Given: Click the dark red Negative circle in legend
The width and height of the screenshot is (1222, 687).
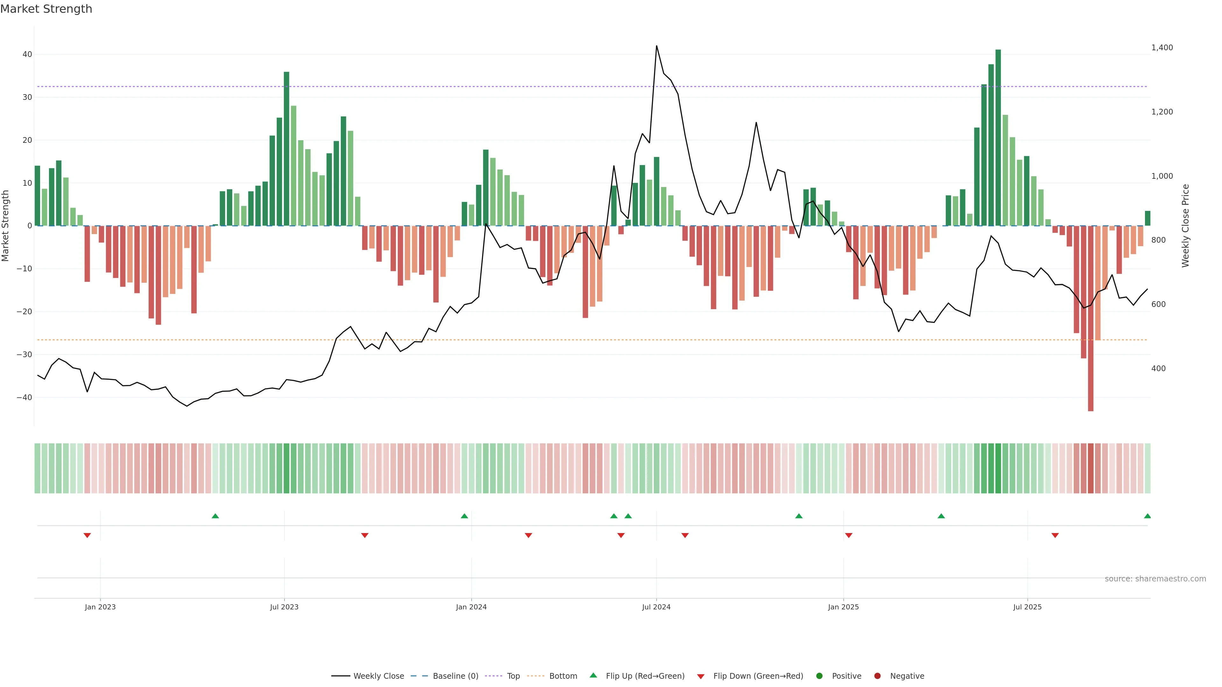Looking at the screenshot, I should click(x=877, y=676).
